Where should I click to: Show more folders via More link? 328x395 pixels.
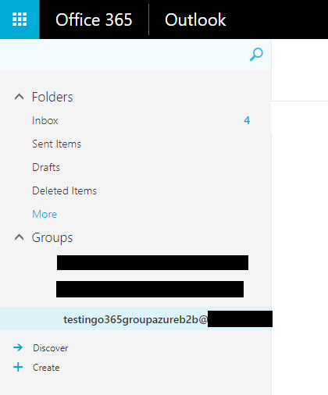45,214
